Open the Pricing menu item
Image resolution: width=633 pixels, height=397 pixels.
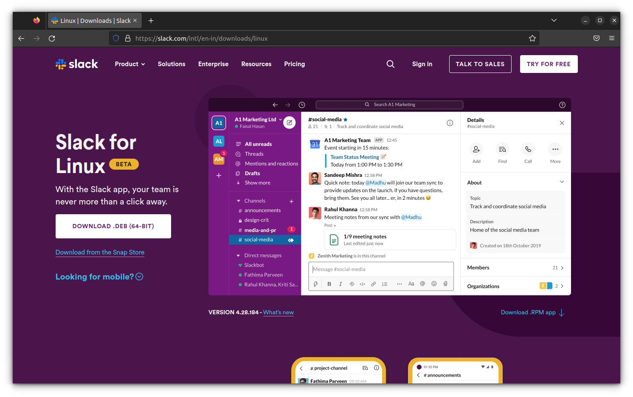(295, 64)
